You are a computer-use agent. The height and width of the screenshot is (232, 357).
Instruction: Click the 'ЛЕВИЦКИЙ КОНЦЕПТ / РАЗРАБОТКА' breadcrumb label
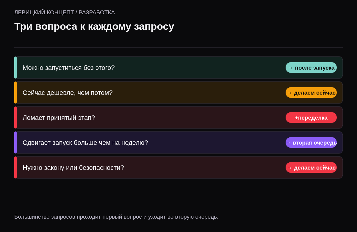pyautogui.click(x=65, y=12)
